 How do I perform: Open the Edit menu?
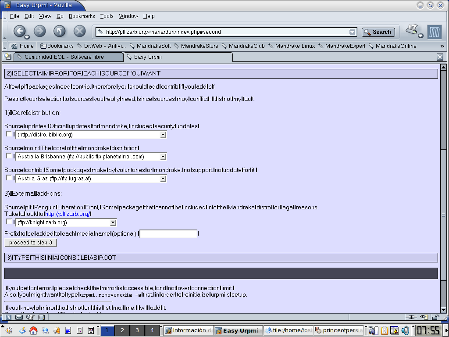point(29,16)
